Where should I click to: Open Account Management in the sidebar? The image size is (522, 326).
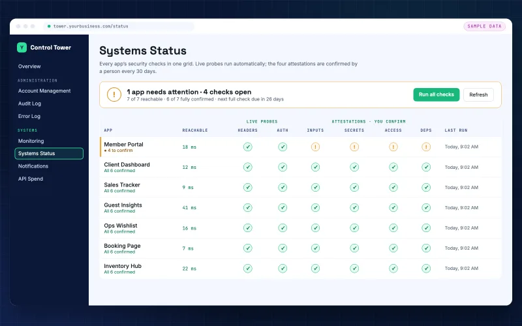pyautogui.click(x=44, y=91)
